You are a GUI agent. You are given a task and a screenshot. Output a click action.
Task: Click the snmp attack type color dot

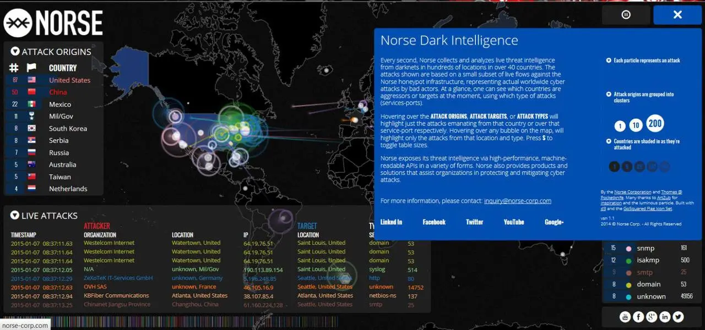coord(629,249)
